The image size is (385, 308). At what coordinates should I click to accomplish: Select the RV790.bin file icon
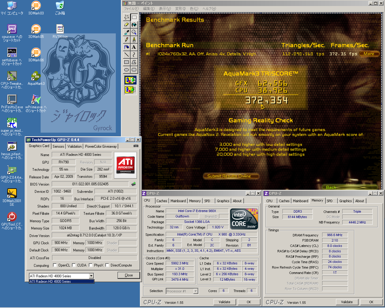[60, 31]
